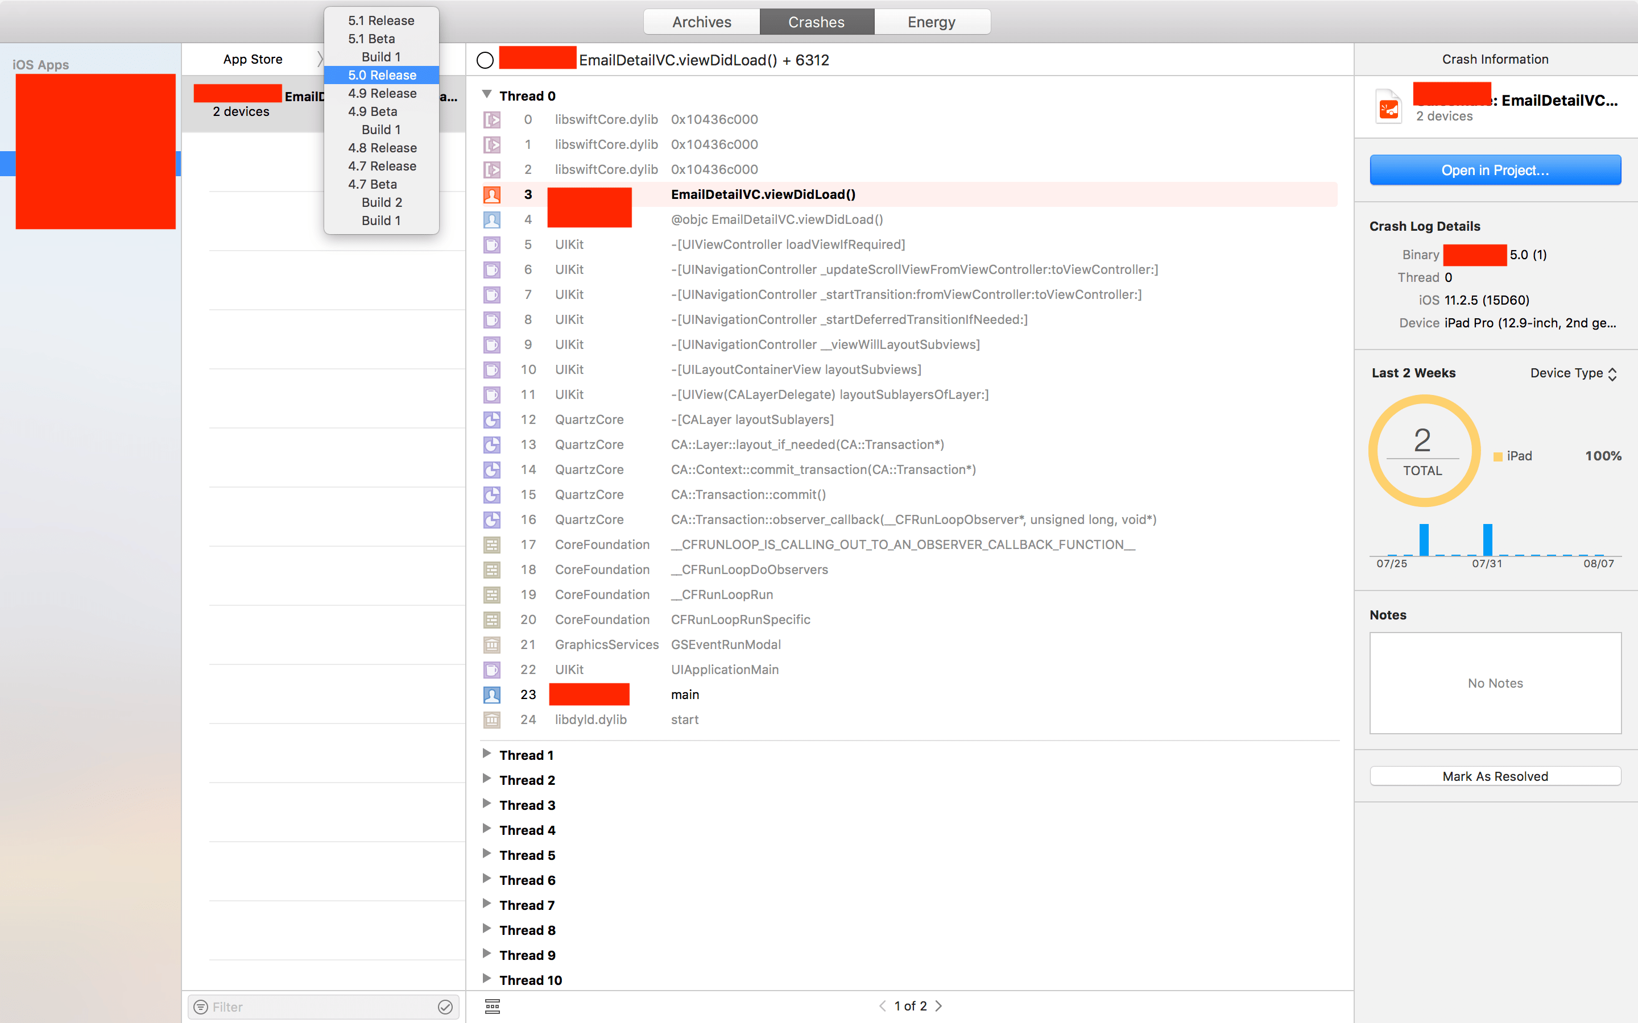
Task: Click the UIKit framework icon on frame 5
Action: (492, 244)
